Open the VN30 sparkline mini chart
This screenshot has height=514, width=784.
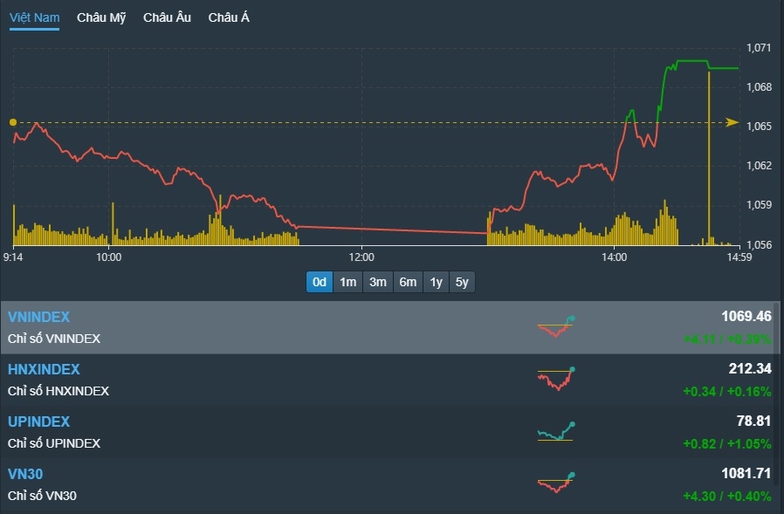coord(556,483)
